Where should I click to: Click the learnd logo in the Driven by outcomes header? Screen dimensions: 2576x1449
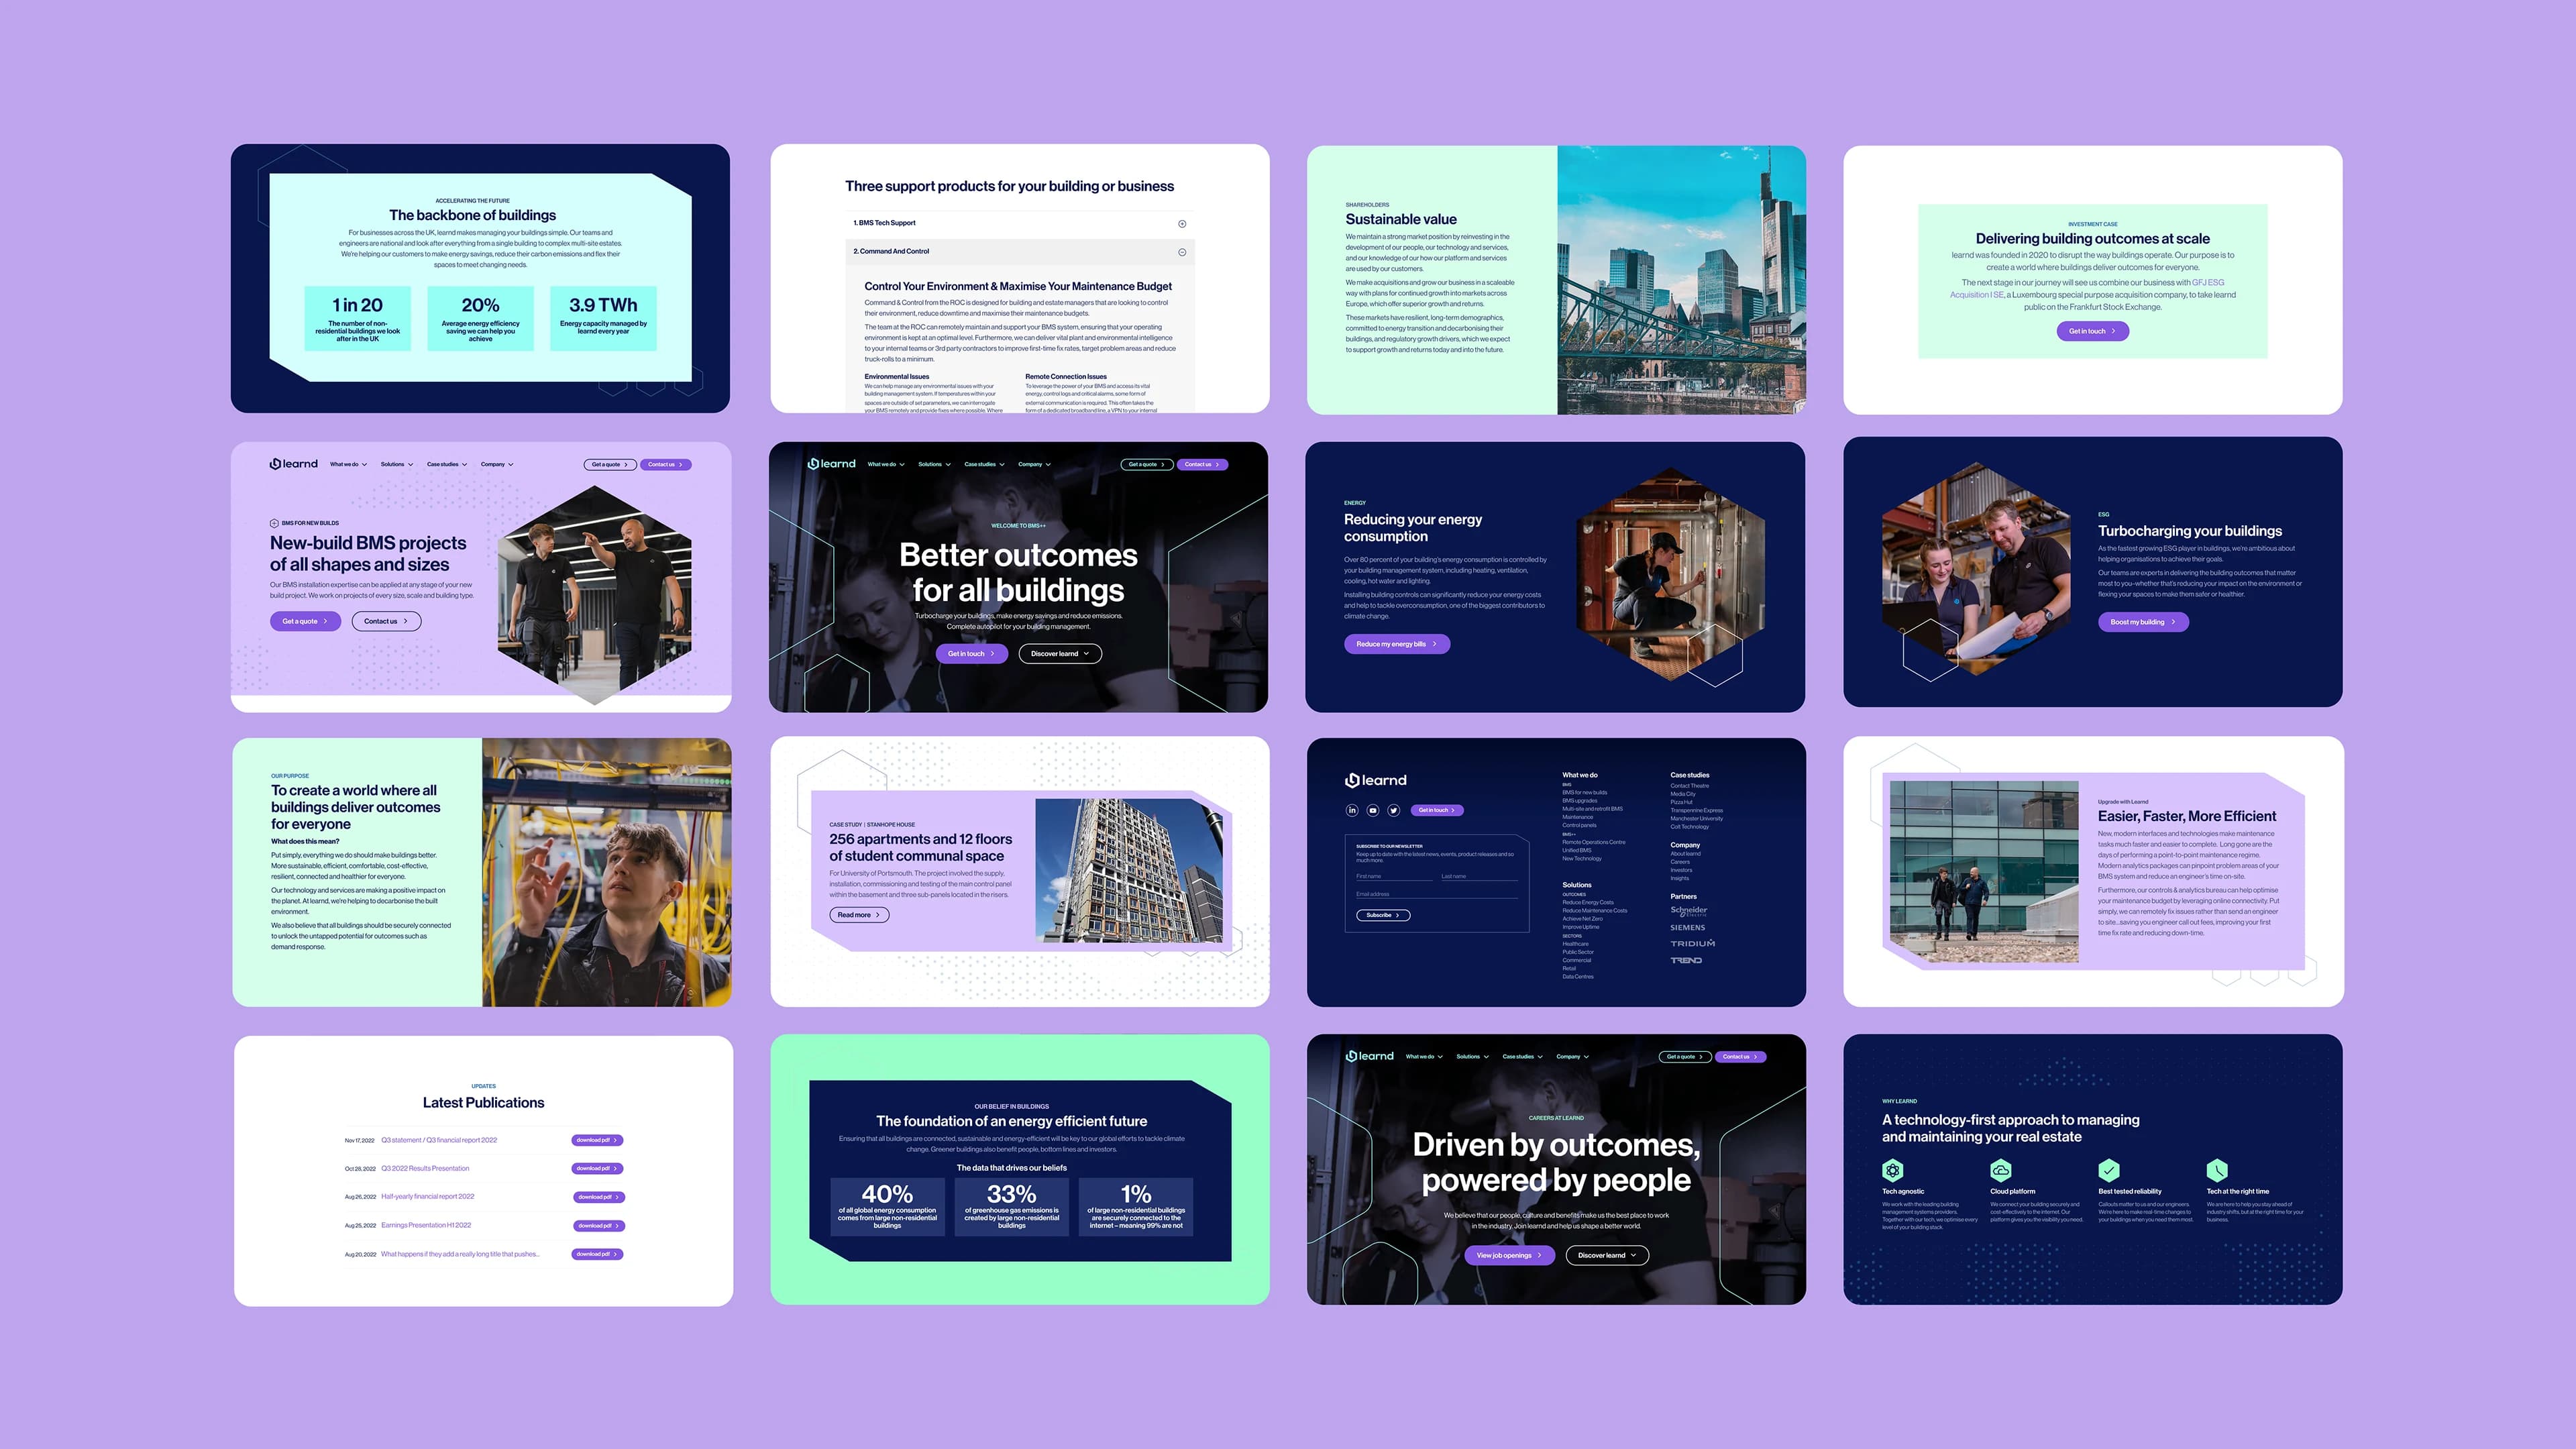pos(1369,1056)
